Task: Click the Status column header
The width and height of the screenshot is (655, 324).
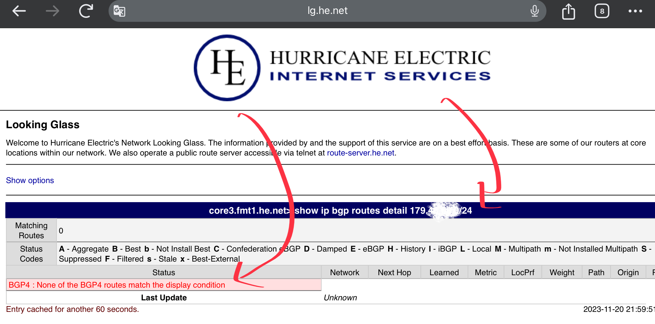Action: point(164,272)
